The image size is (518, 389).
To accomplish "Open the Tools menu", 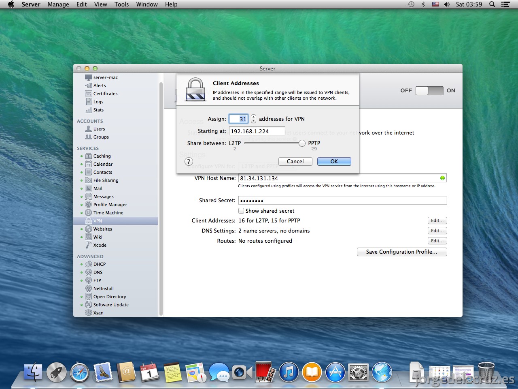I will pos(121,4).
